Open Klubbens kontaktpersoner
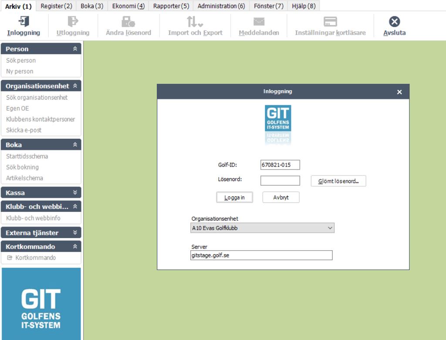Viewport: 446px width, 340px height. point(41,119)
